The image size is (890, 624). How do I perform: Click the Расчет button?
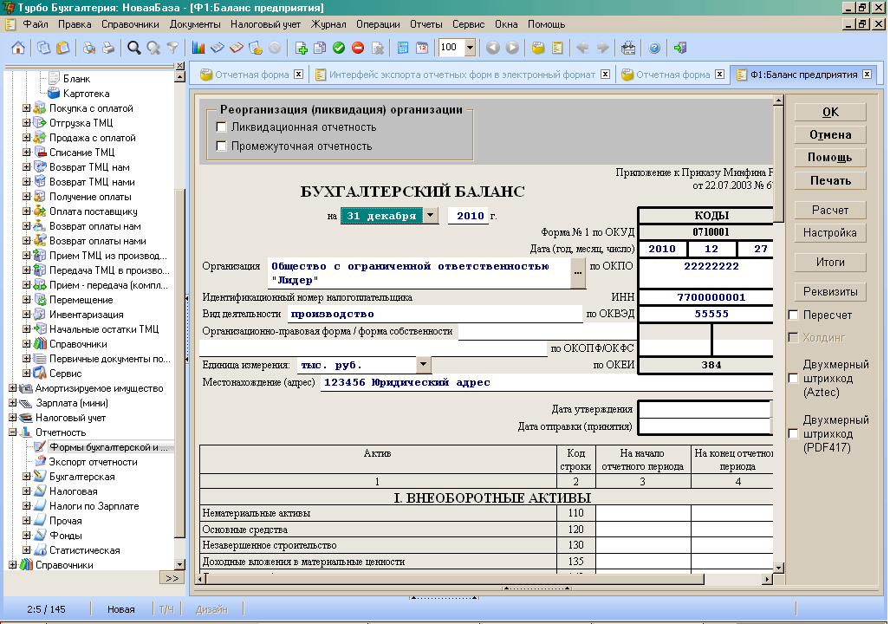coord(830,210)
